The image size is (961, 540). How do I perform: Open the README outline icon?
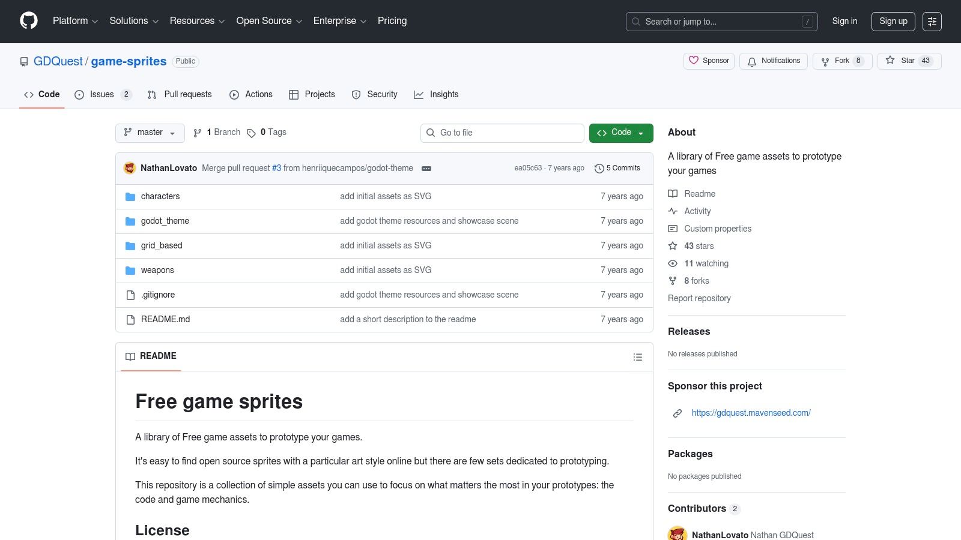637,357
